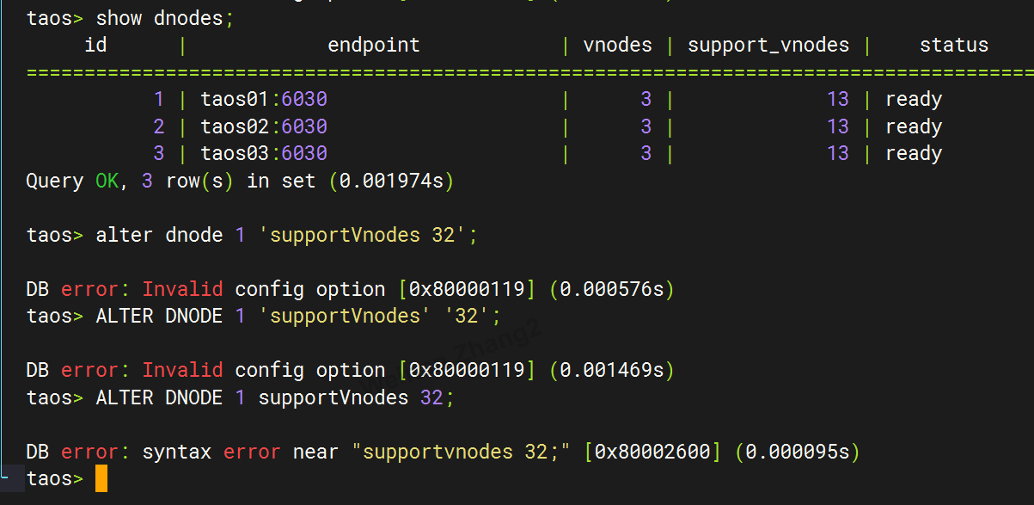Click the 'endpoint' column header
The width and height of the screenshot is (1034, 505).
click(374, 45)
